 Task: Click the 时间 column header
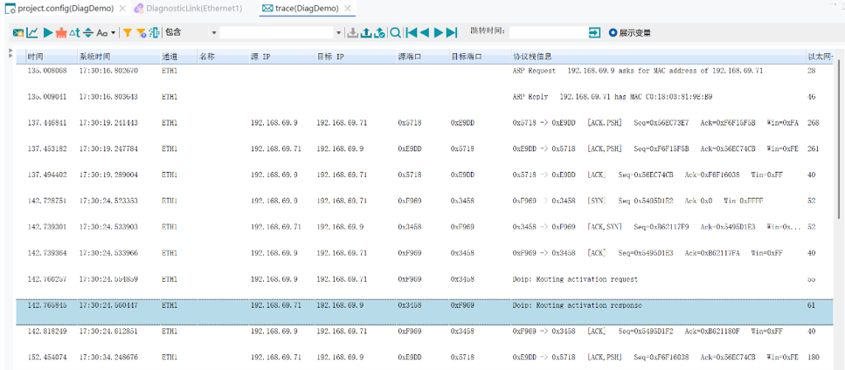click(x=51, y=57)
